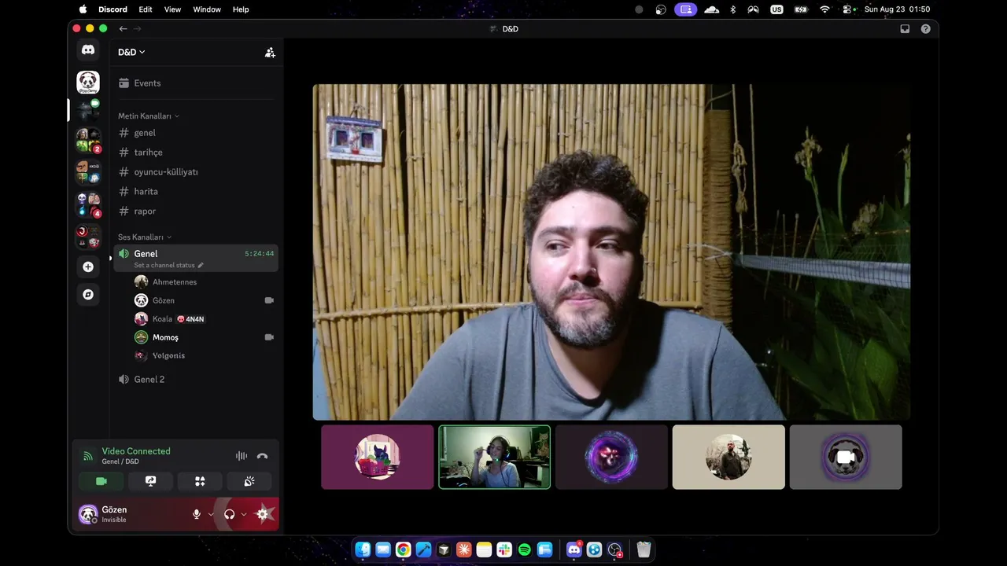Screen dimensions: 1007x566
Task: Open the menu bar clock showing Sun Aug 23
Action: click(897, 9)
